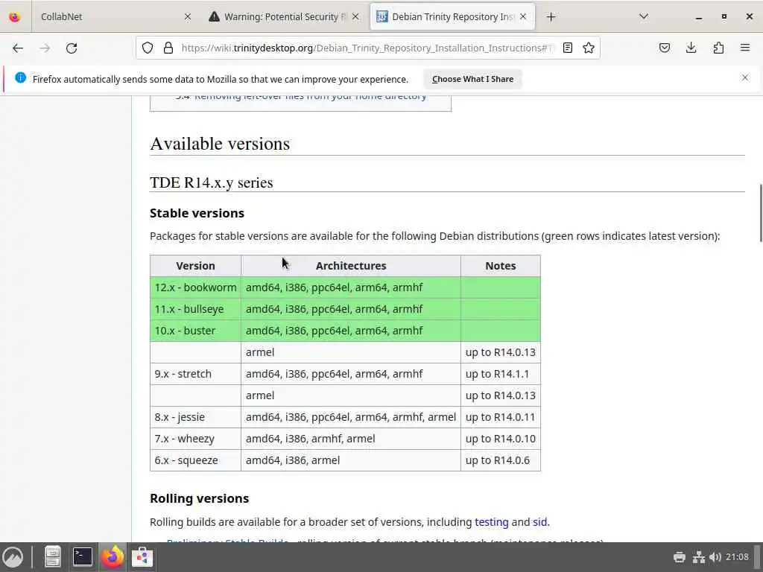763x572 pixels.
Task: Open the Firefox hamburger application menu
Action: click(x=745, y=48)
